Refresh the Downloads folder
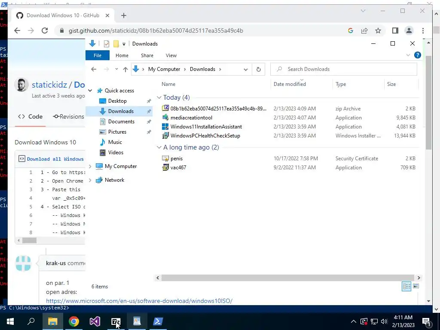 coord(258,69)
